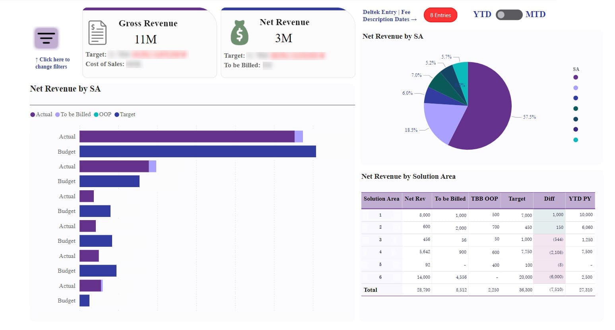The height and width of the screenshot is (330, 615).
Task: Sort table by Net Rev column header
Action: coord(415,199)
